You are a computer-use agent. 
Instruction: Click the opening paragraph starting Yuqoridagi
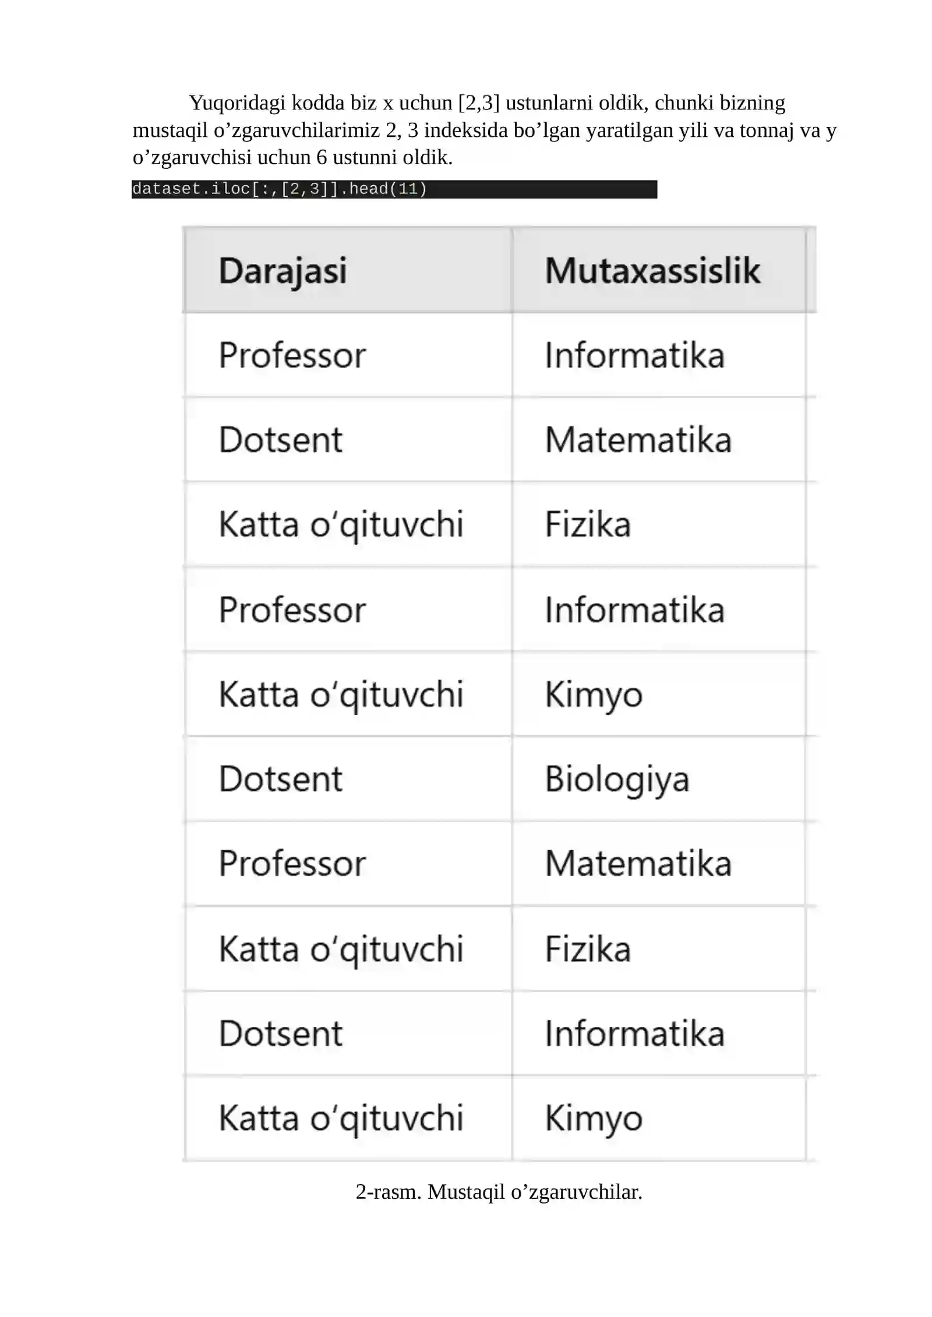(x=484, y=130)
